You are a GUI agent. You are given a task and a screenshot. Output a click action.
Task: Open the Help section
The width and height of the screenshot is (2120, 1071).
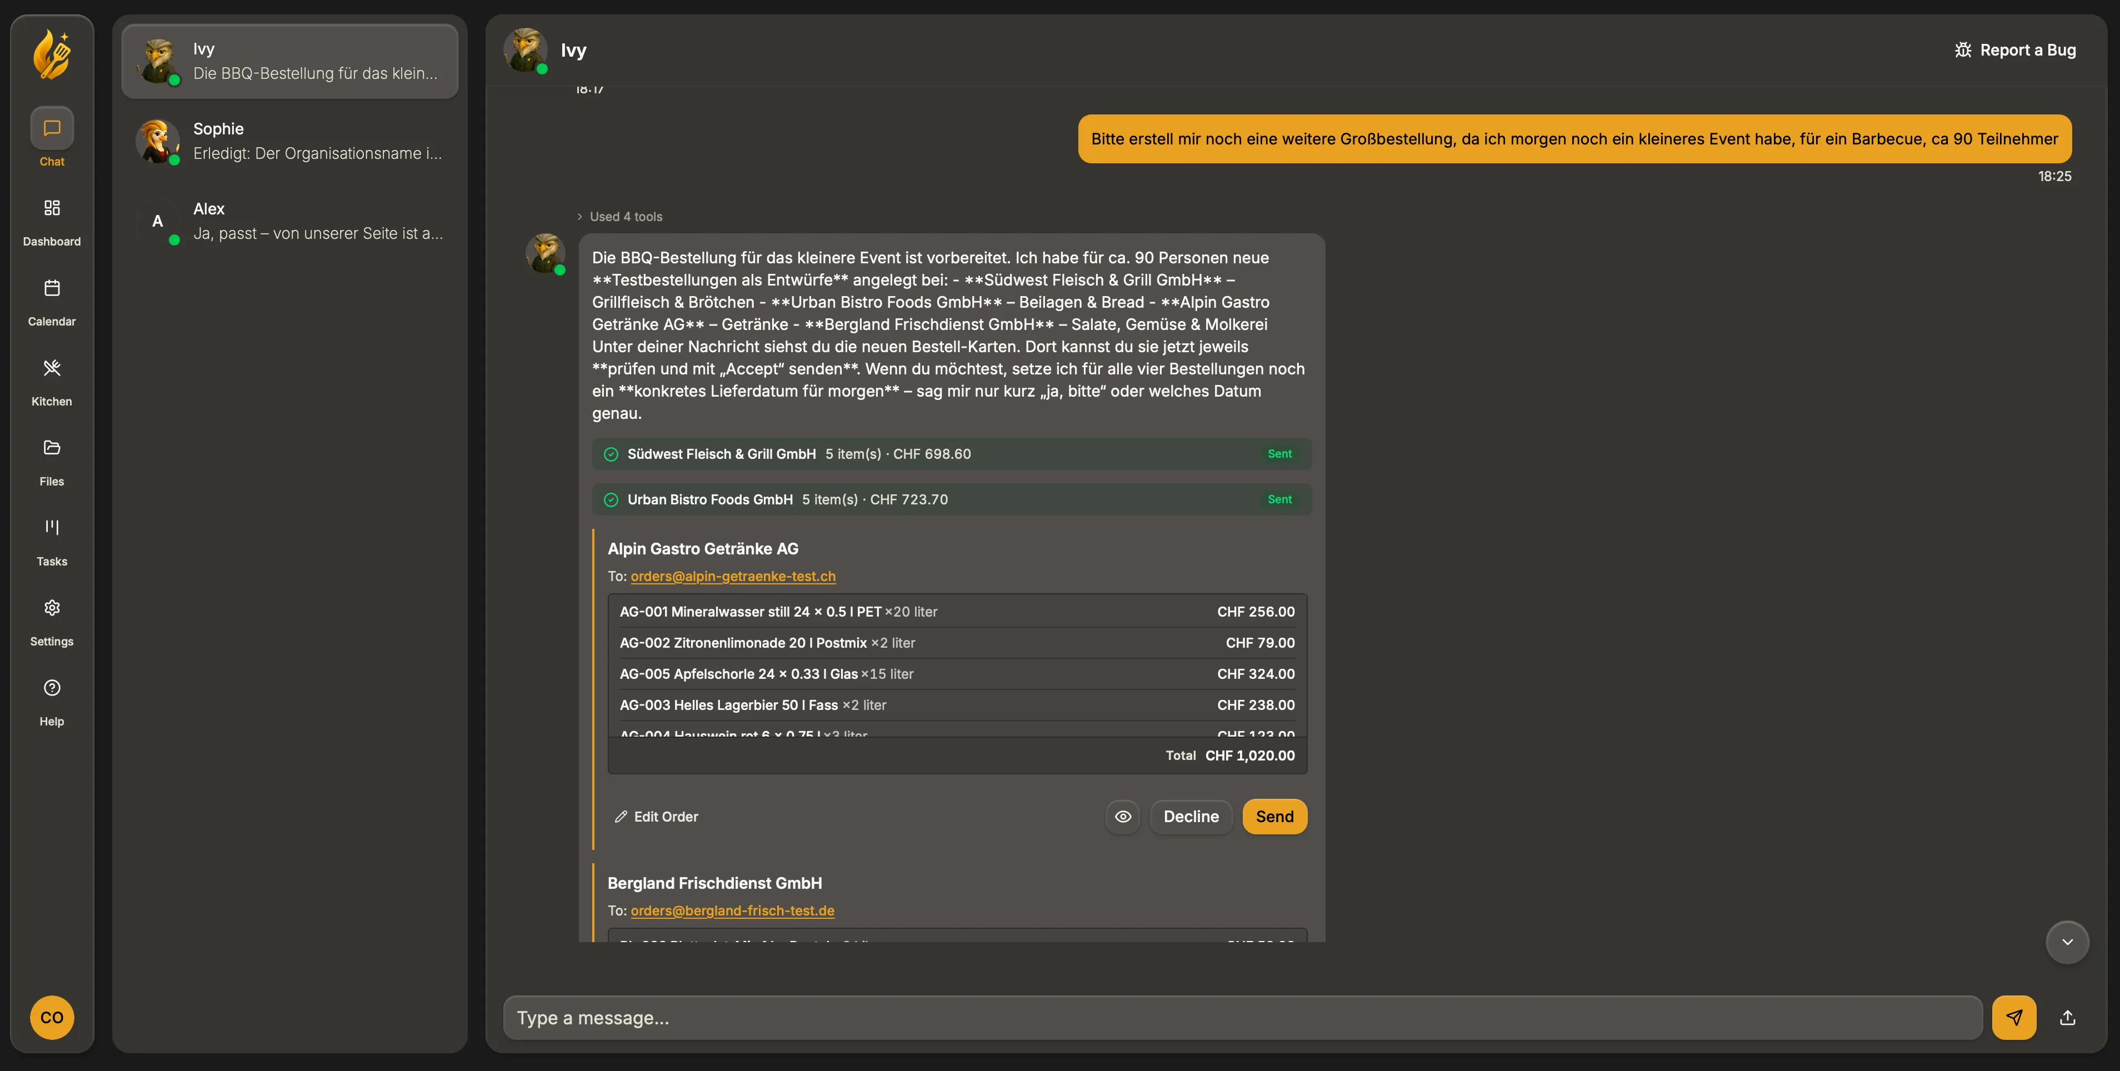tap(52, 702)
